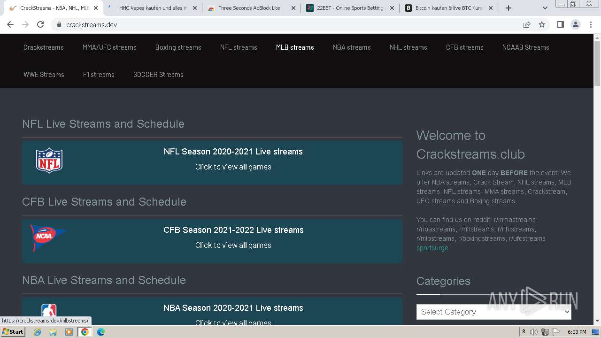Select MLB streams in the nav
Image resolution: width=601 pixels, height=338 pixels.
coord(295,47)
